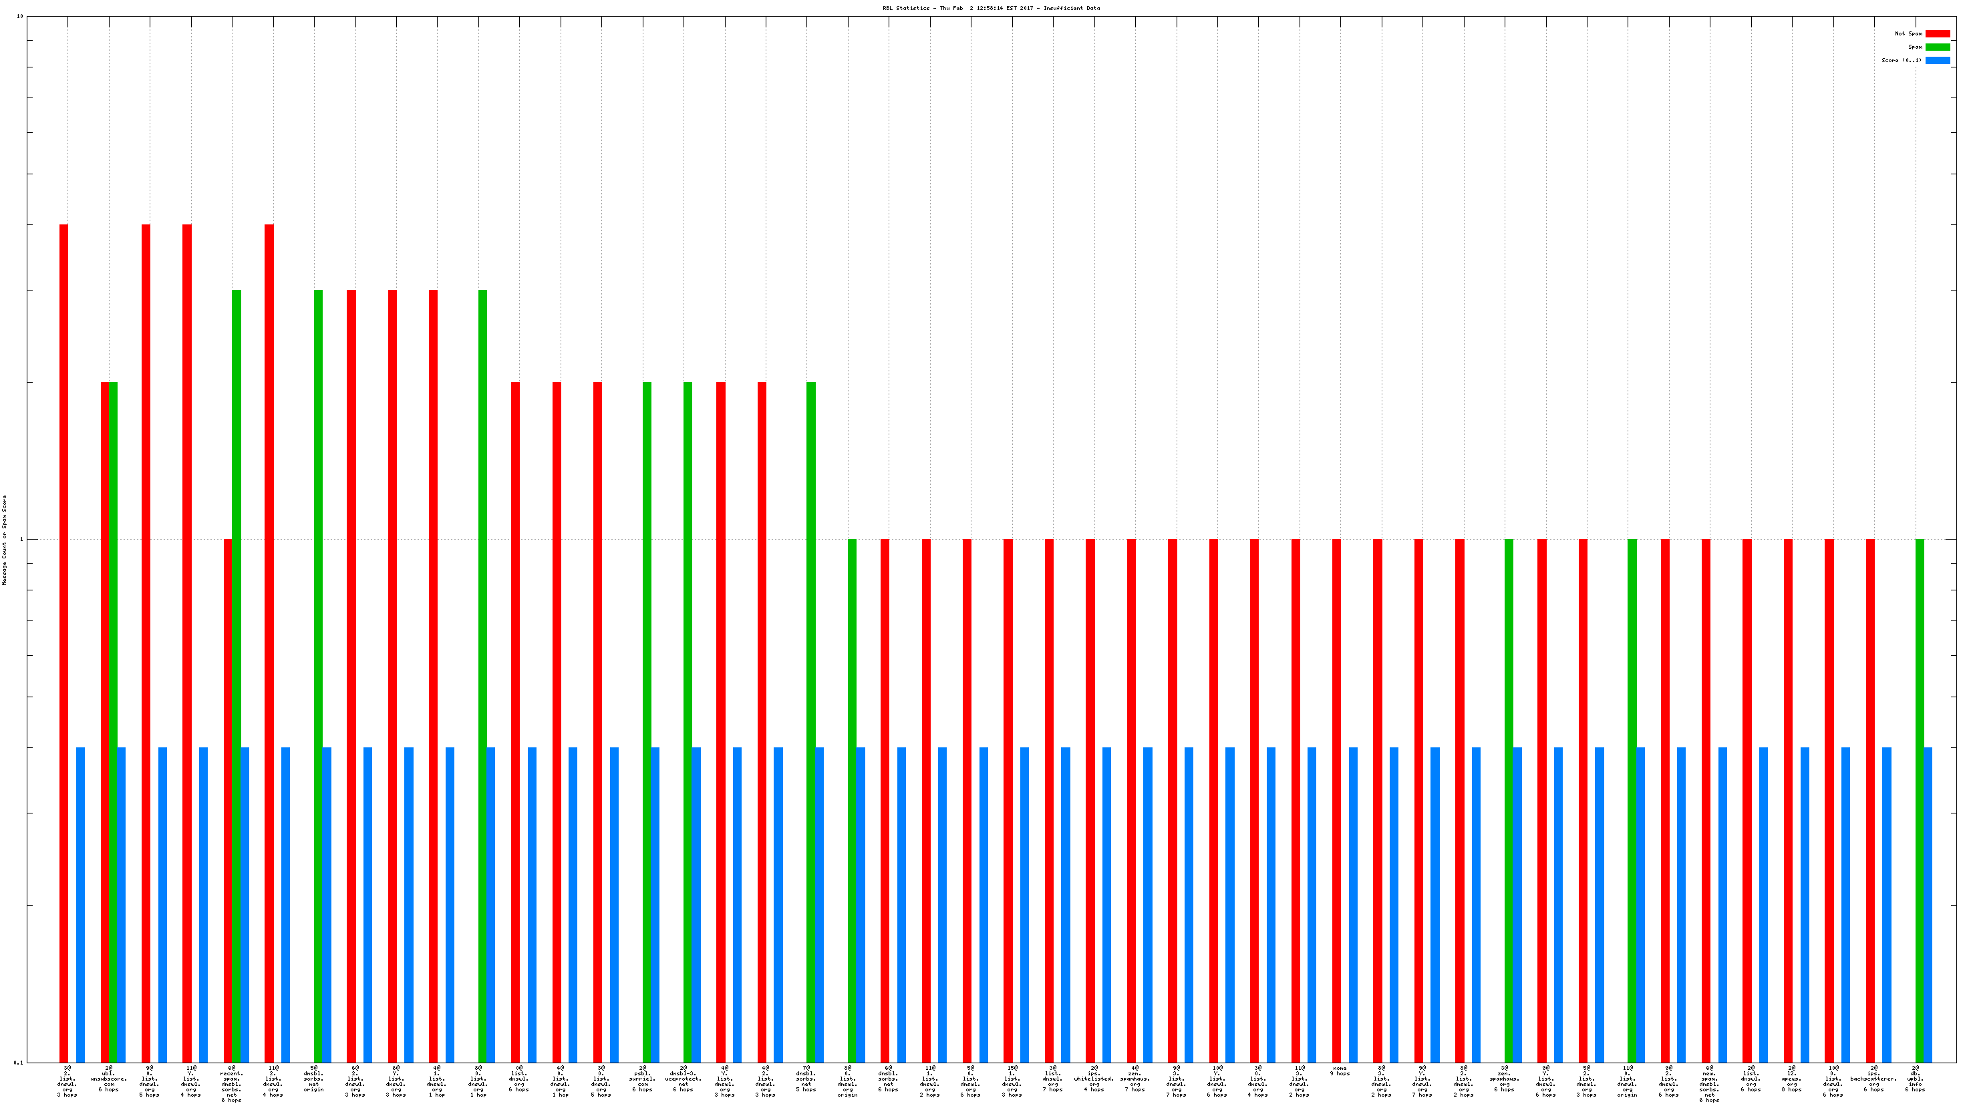The width and height of the screenshot is (1967, 1106).
Task: Click the ips.backscatterer.org axis label
Action: 1874,1079
